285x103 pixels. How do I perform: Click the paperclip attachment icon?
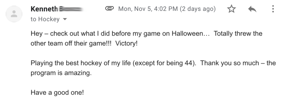point(109,8)
